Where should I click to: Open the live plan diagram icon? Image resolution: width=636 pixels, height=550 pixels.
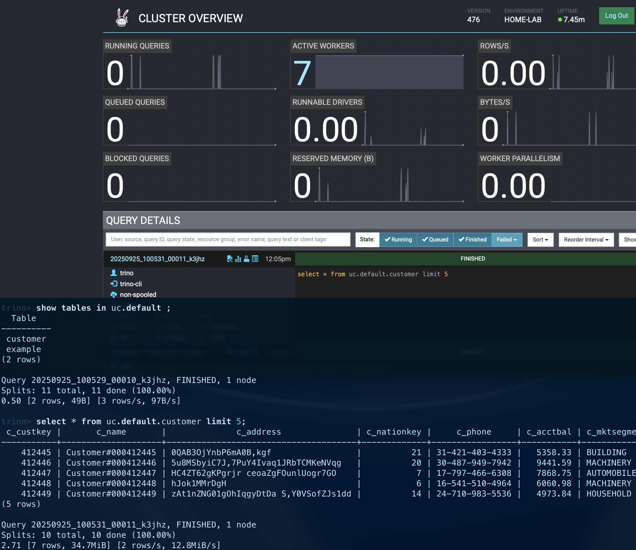247,259
